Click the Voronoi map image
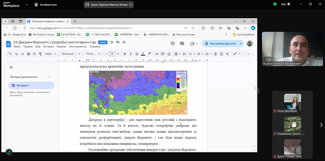325x161 pixels. click(x=138, y=93)
